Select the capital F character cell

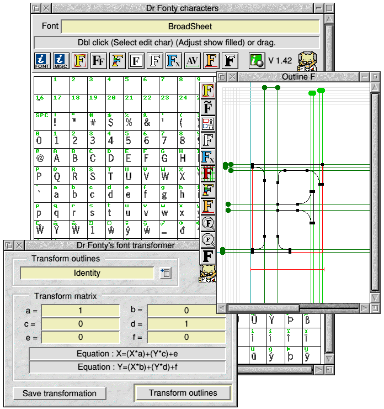151,158
